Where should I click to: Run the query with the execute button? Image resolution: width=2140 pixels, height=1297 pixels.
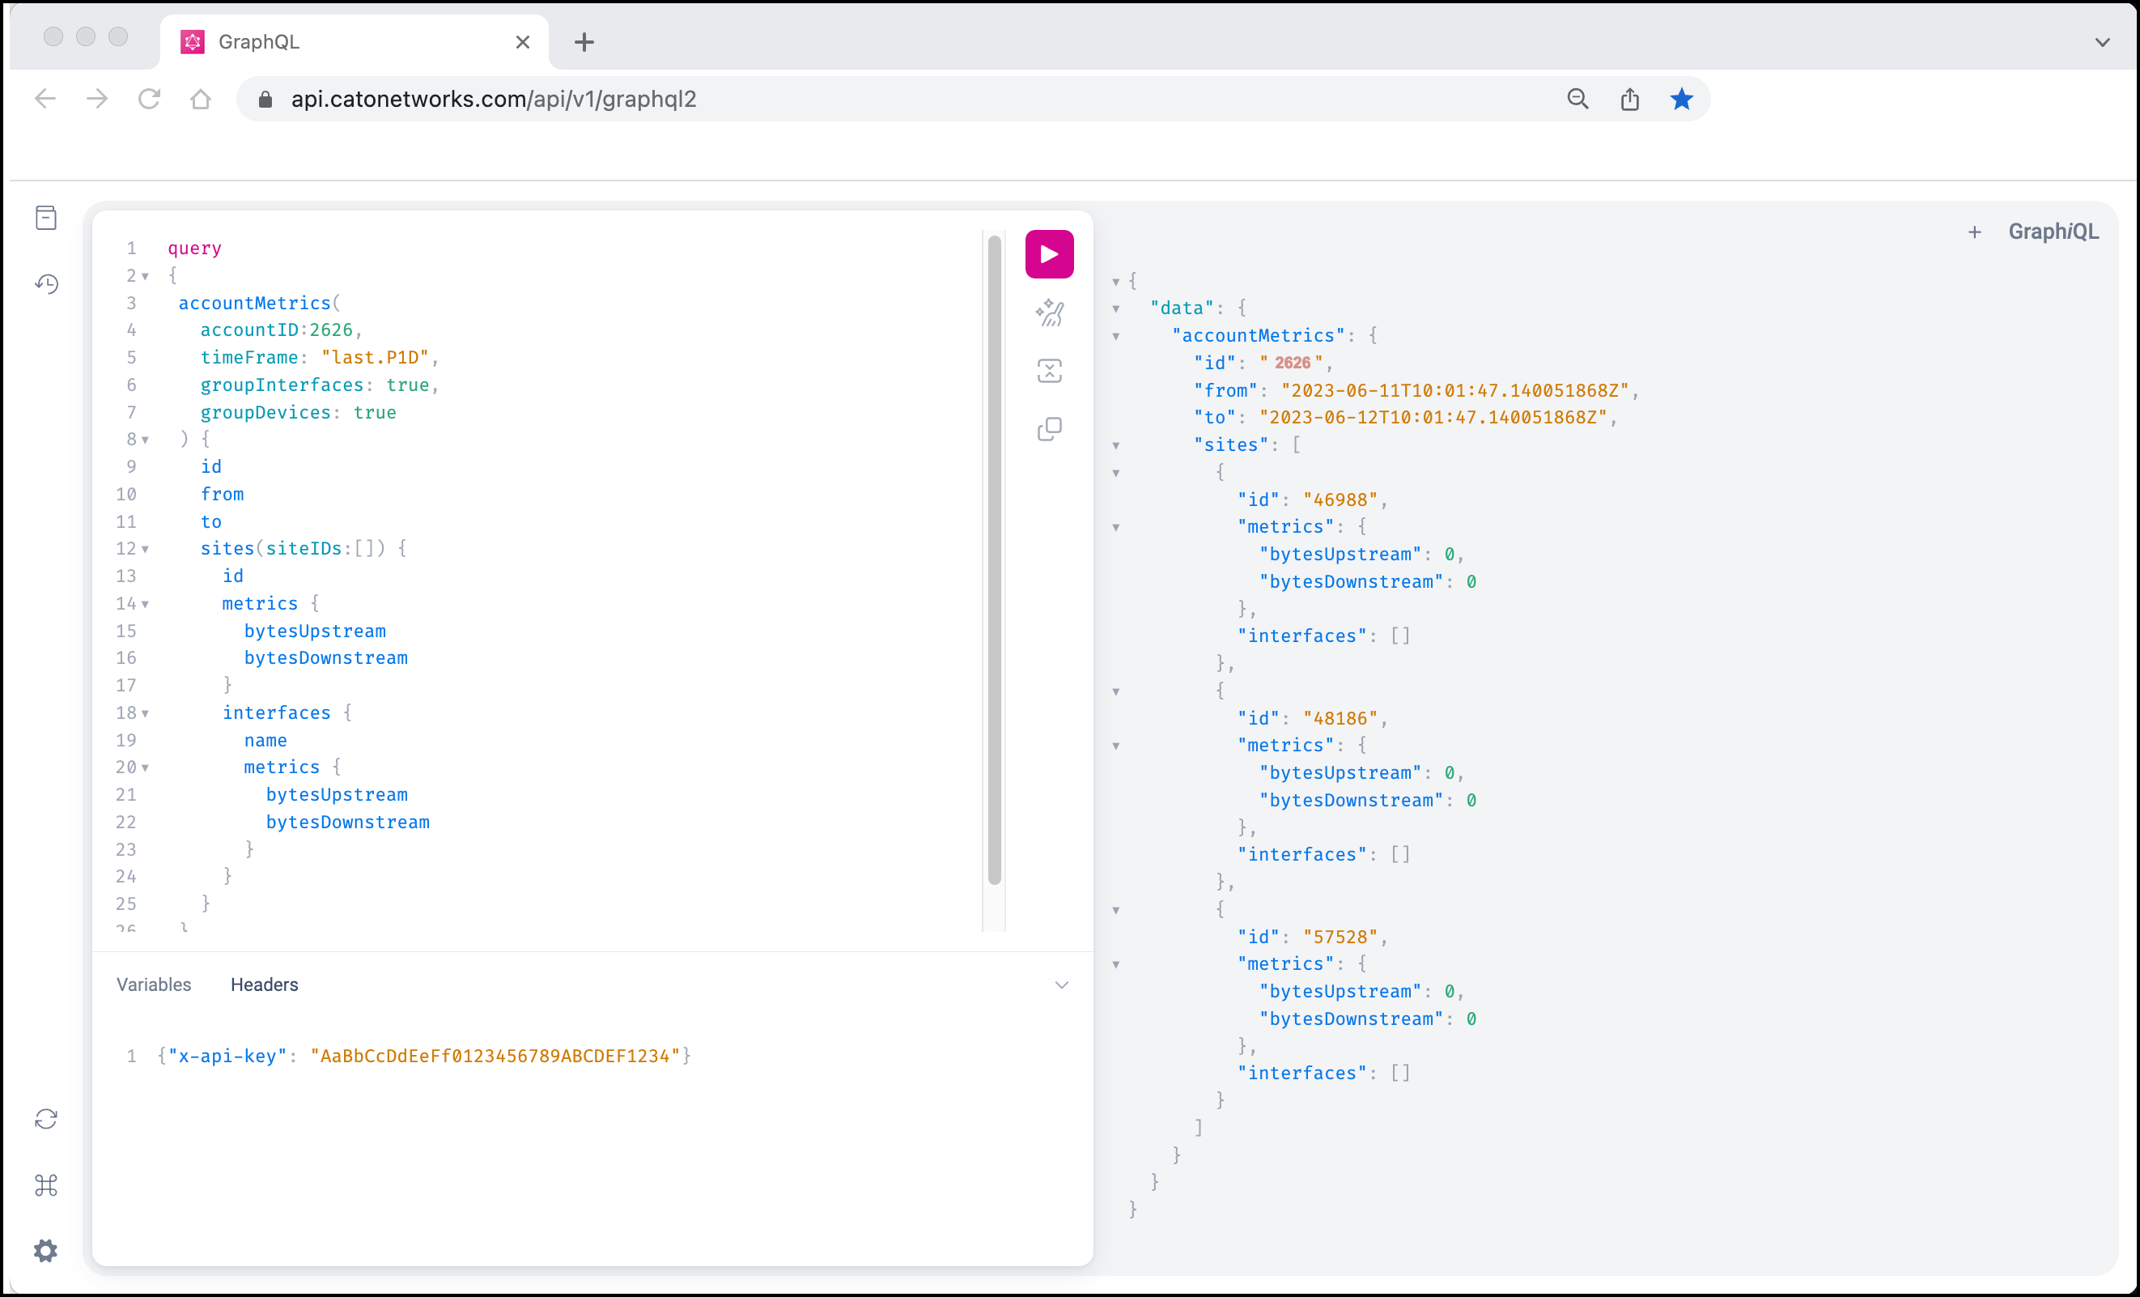[x=1049, y=254]
